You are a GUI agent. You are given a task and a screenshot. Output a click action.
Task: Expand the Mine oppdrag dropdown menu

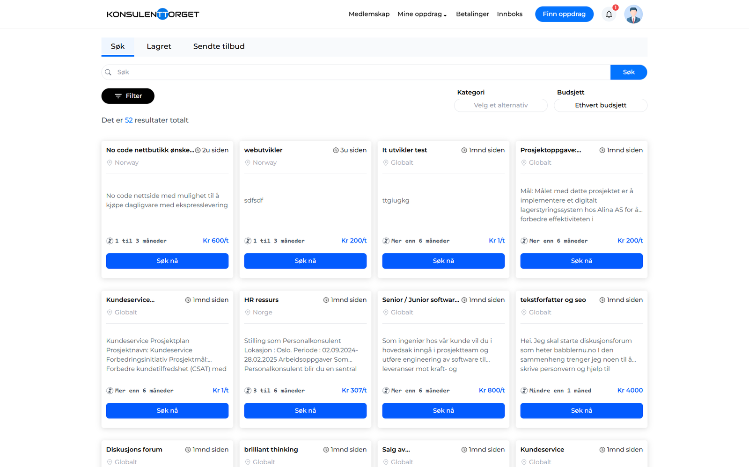point(422,14)
